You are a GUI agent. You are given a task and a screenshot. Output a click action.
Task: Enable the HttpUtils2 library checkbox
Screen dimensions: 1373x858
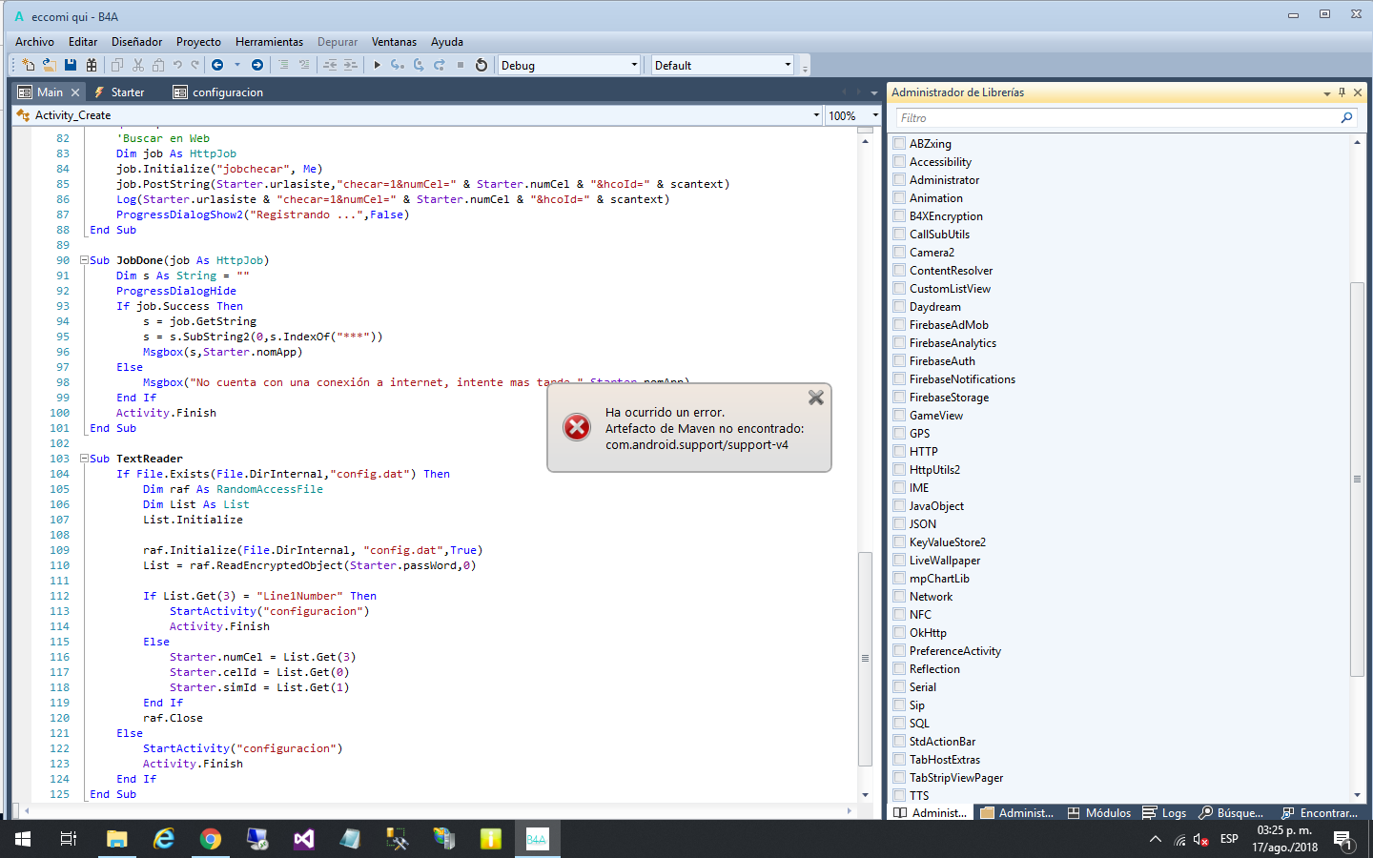[x=899, y=469]
